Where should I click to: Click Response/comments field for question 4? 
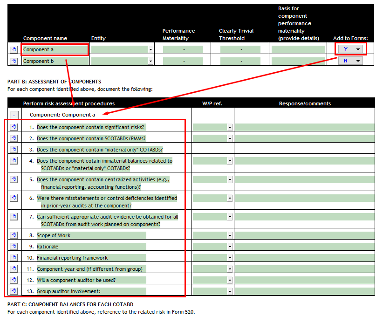pos(305,161)
